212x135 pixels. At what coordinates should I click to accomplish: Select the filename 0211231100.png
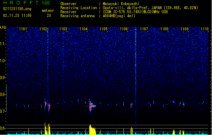[x=17, y=9]
